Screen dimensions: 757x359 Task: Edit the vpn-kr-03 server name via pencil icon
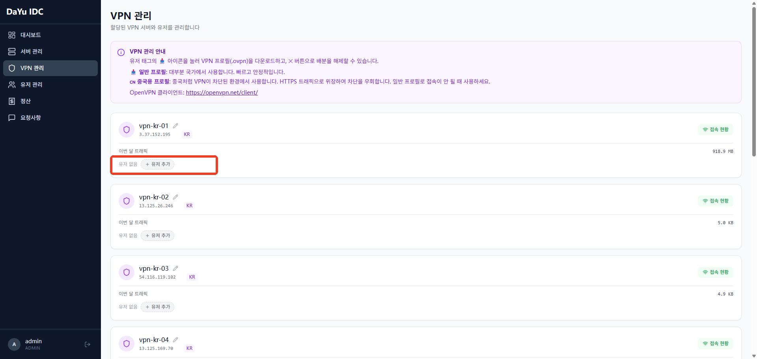(x=175, y=268)
